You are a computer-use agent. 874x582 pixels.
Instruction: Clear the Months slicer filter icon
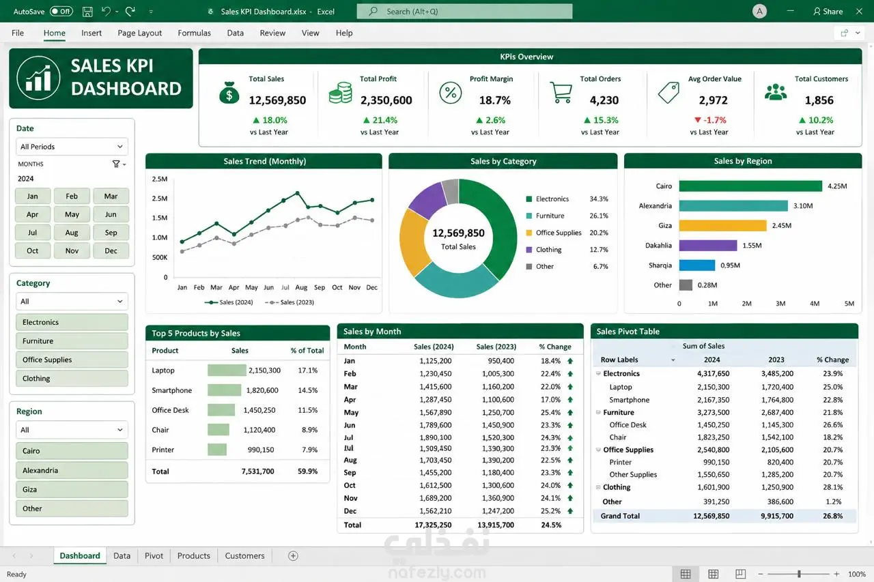coord(117,164)
